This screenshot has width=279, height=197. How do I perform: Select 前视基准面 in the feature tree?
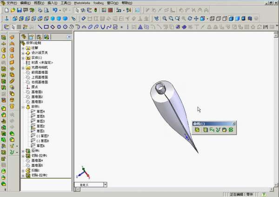click(x=39, y=72)
